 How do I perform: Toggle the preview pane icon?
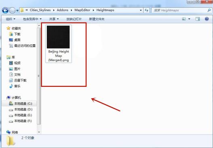(x=198, y=19)
